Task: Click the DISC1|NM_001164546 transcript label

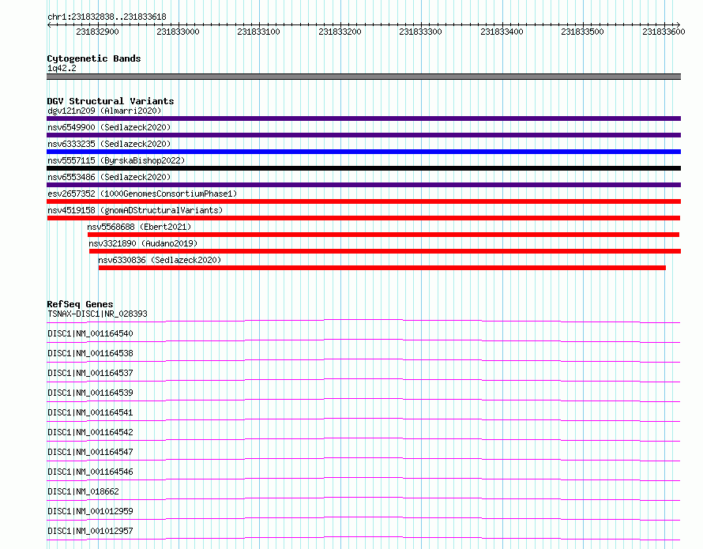Action: coord(90,472)
